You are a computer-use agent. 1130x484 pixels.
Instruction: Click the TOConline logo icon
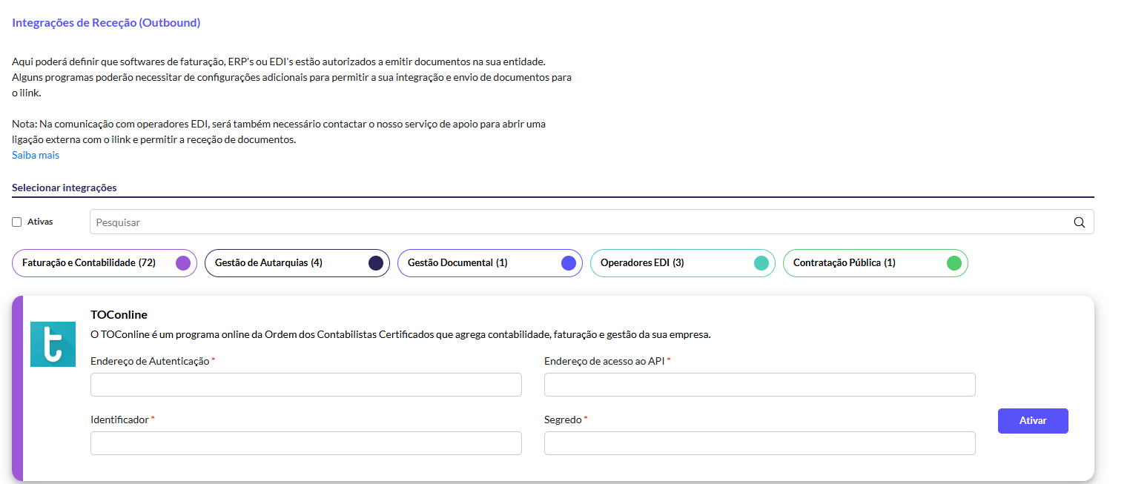click(53, 345)
